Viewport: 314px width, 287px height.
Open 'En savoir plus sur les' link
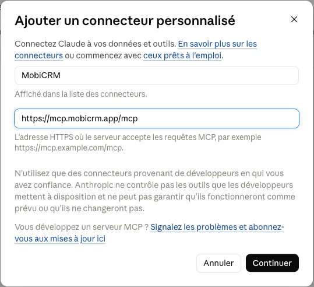click(x=217, y=44)
